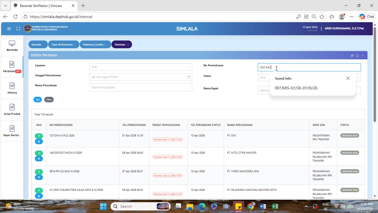Focus the Nama Perusahaan input field
378x213 pixels.
click(141, 87)
